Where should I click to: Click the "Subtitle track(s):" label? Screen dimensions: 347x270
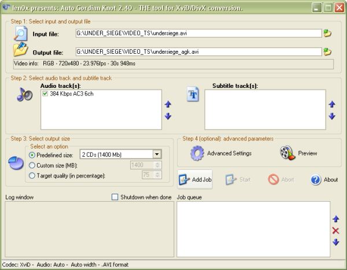235,86
